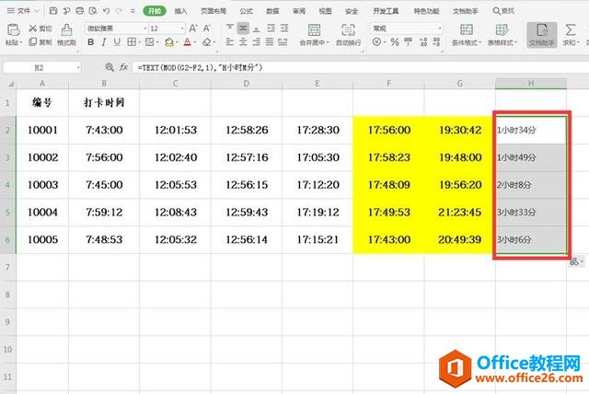
Task: Click the Find search button
Action: [503, 11]
